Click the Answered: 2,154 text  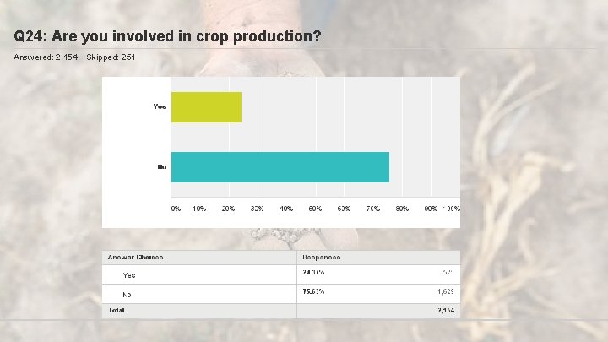coord(46,57)
